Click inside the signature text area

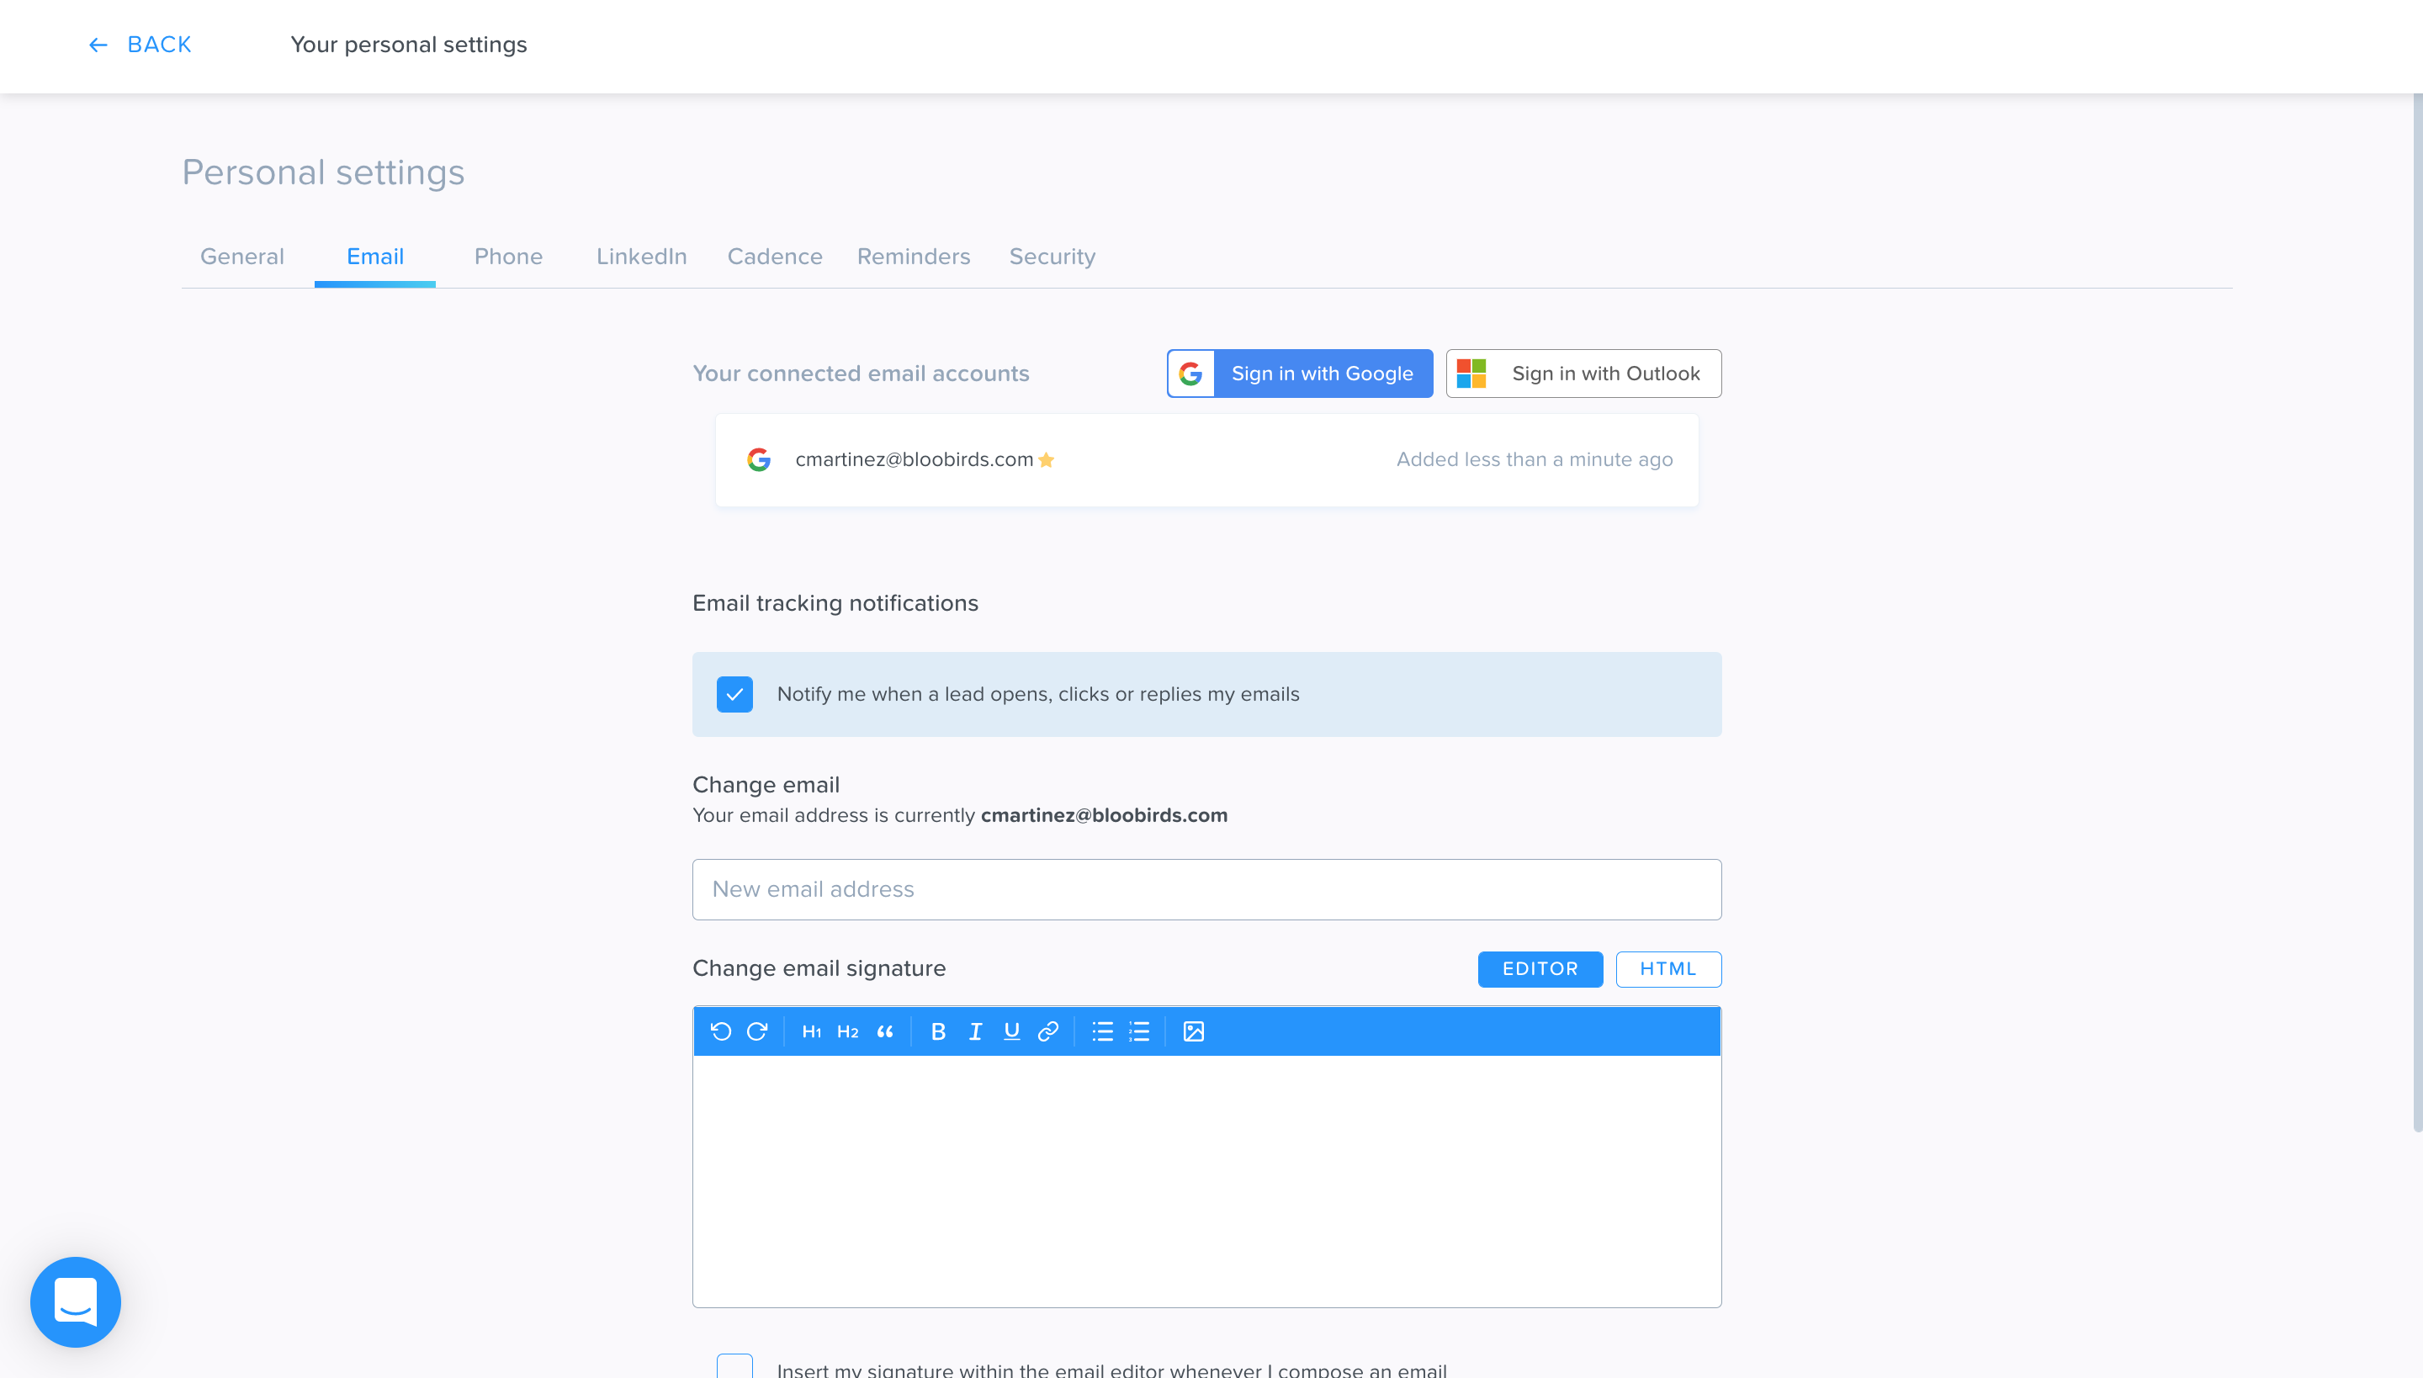coord(1206,1181)
